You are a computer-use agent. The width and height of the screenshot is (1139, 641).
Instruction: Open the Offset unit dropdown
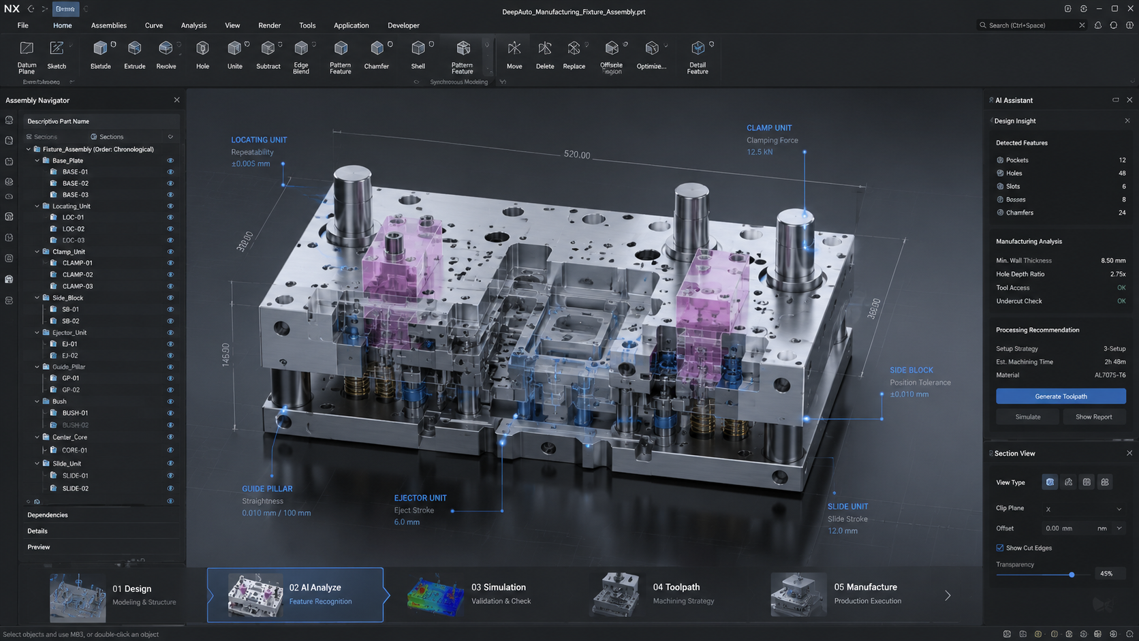click(x=1110, y=529)
